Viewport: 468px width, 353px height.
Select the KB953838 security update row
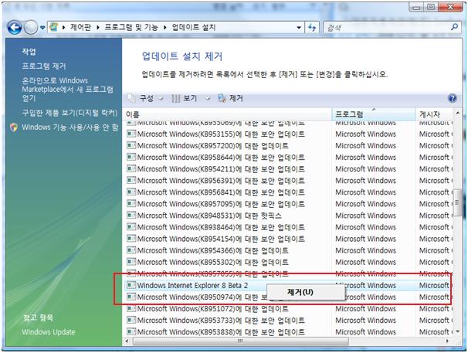click(288, 332)
